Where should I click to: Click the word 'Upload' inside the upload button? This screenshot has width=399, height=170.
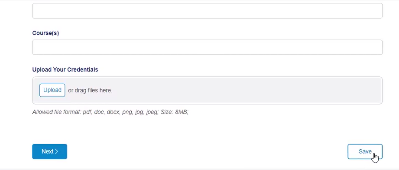pos(52,90)
